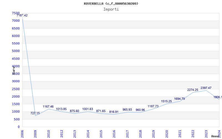Click the 960.96 data label
The width and height of the screenshot is (222, 139).
pyautogui.click(x=140, y=110)
